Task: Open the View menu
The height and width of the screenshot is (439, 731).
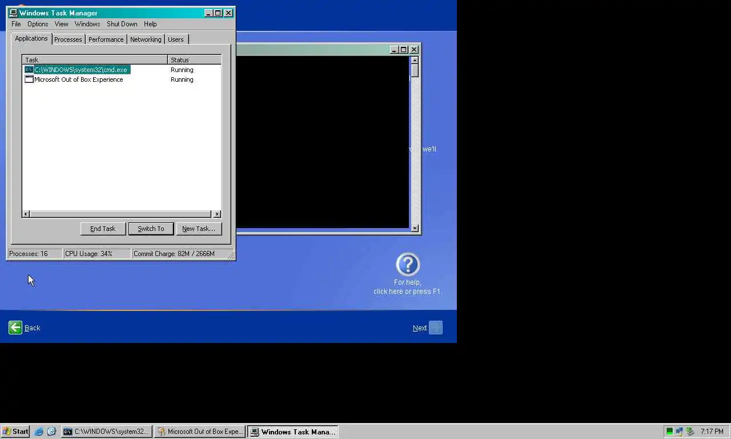Action: click(x=61, y=24)
